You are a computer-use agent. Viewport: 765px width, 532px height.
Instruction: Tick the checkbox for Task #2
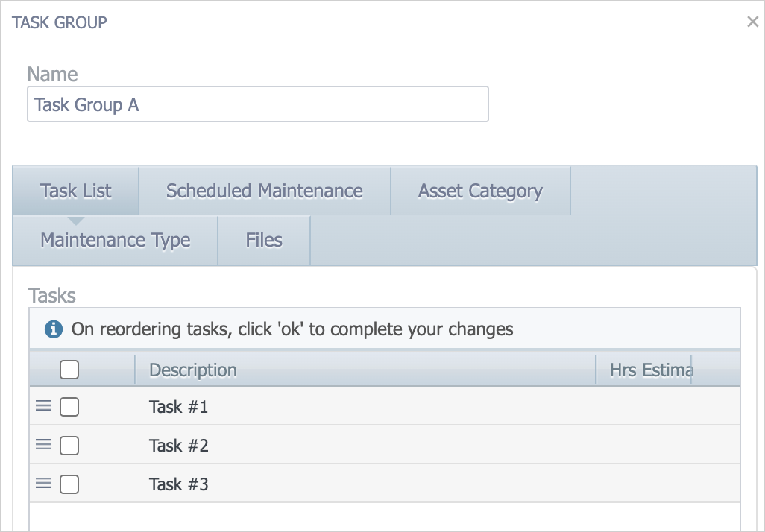[69, 446]
